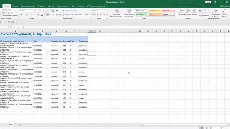The height and width of the screenshot is (129, 230).
Task: Click the AutoSum (Автосумма) button
Action: [x=204, y=10]
